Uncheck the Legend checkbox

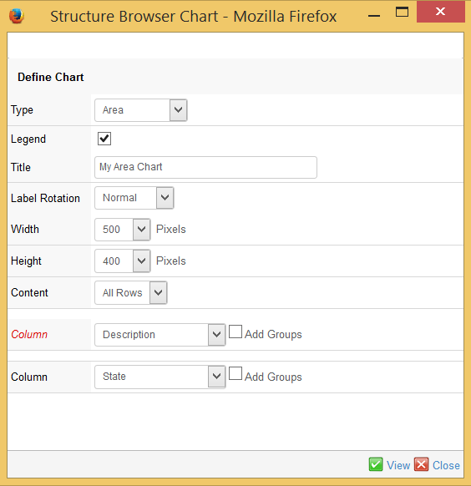(x=104, y=139)
